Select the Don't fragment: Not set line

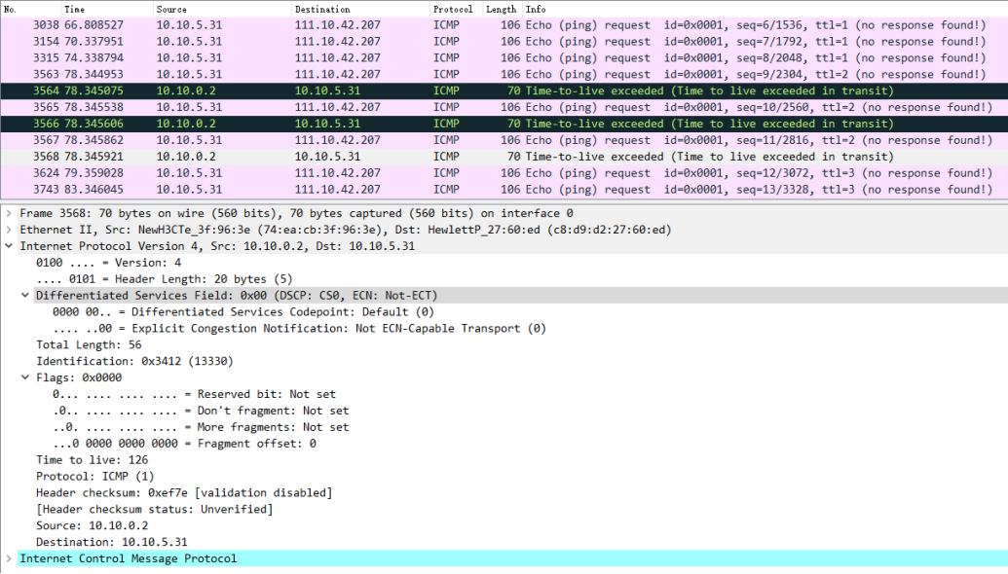[201, 411]
